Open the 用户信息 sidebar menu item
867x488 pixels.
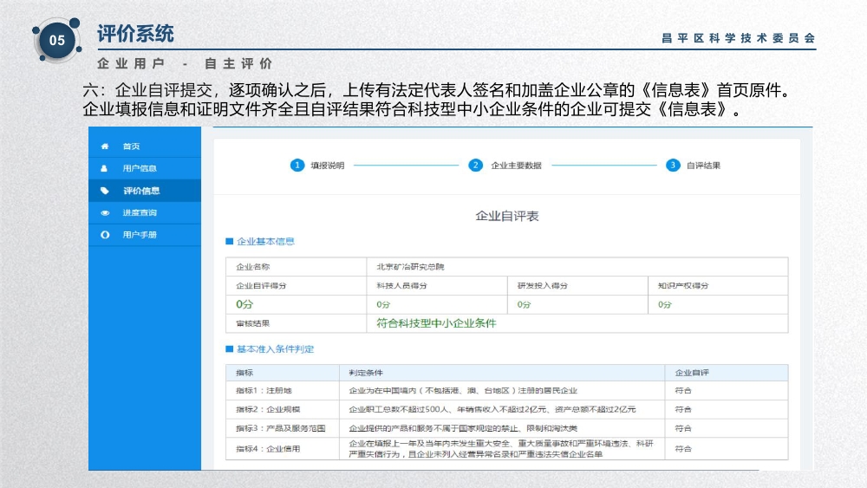[x=145, y=168]
